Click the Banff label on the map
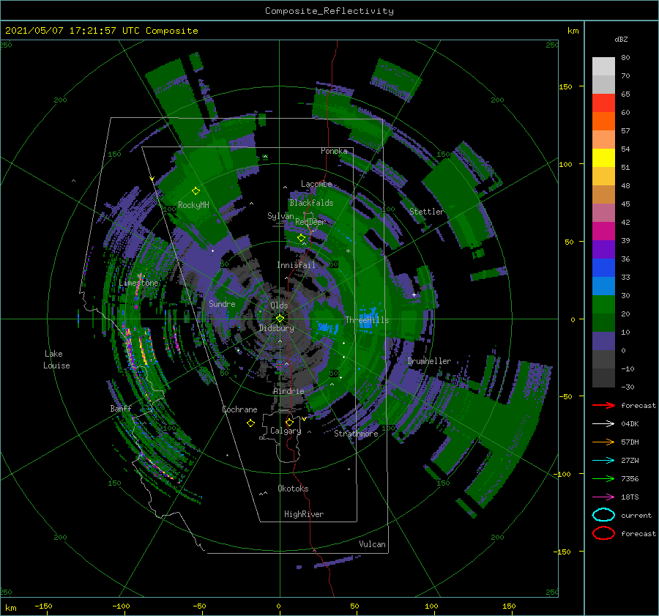Screen dimensions: 659x616 pyautogui.click(x=121, y=408)
